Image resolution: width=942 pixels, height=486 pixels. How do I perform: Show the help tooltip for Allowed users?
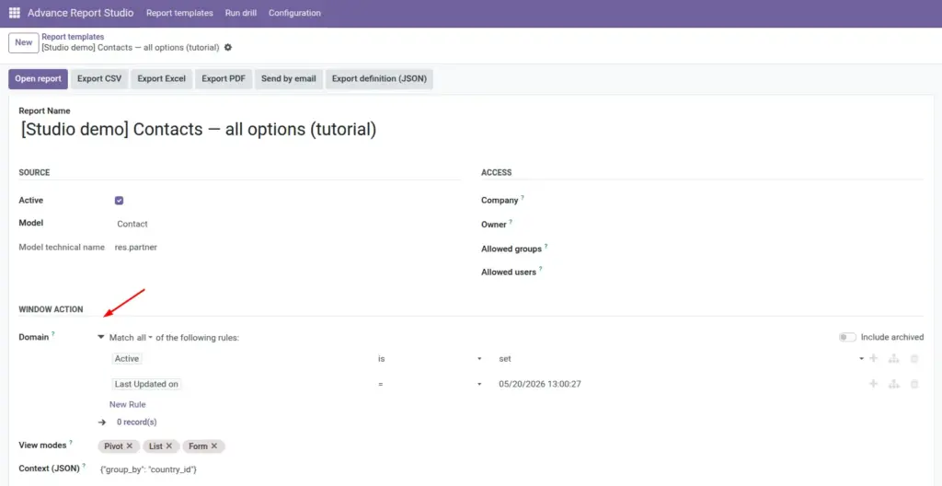pos(541,269)
